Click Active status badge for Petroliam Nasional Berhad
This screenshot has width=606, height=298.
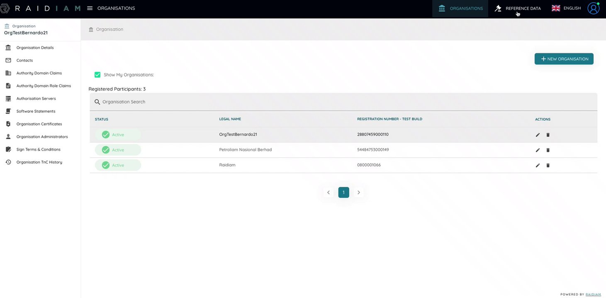click(x=118, y=150)
